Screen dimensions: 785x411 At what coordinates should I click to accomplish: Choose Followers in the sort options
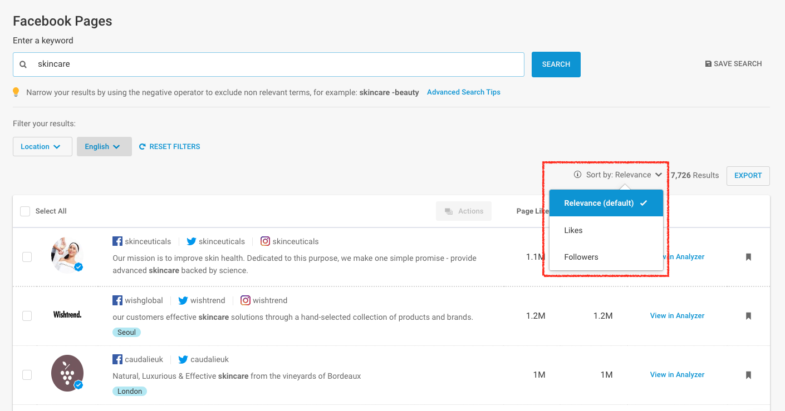tap(581, 257)
